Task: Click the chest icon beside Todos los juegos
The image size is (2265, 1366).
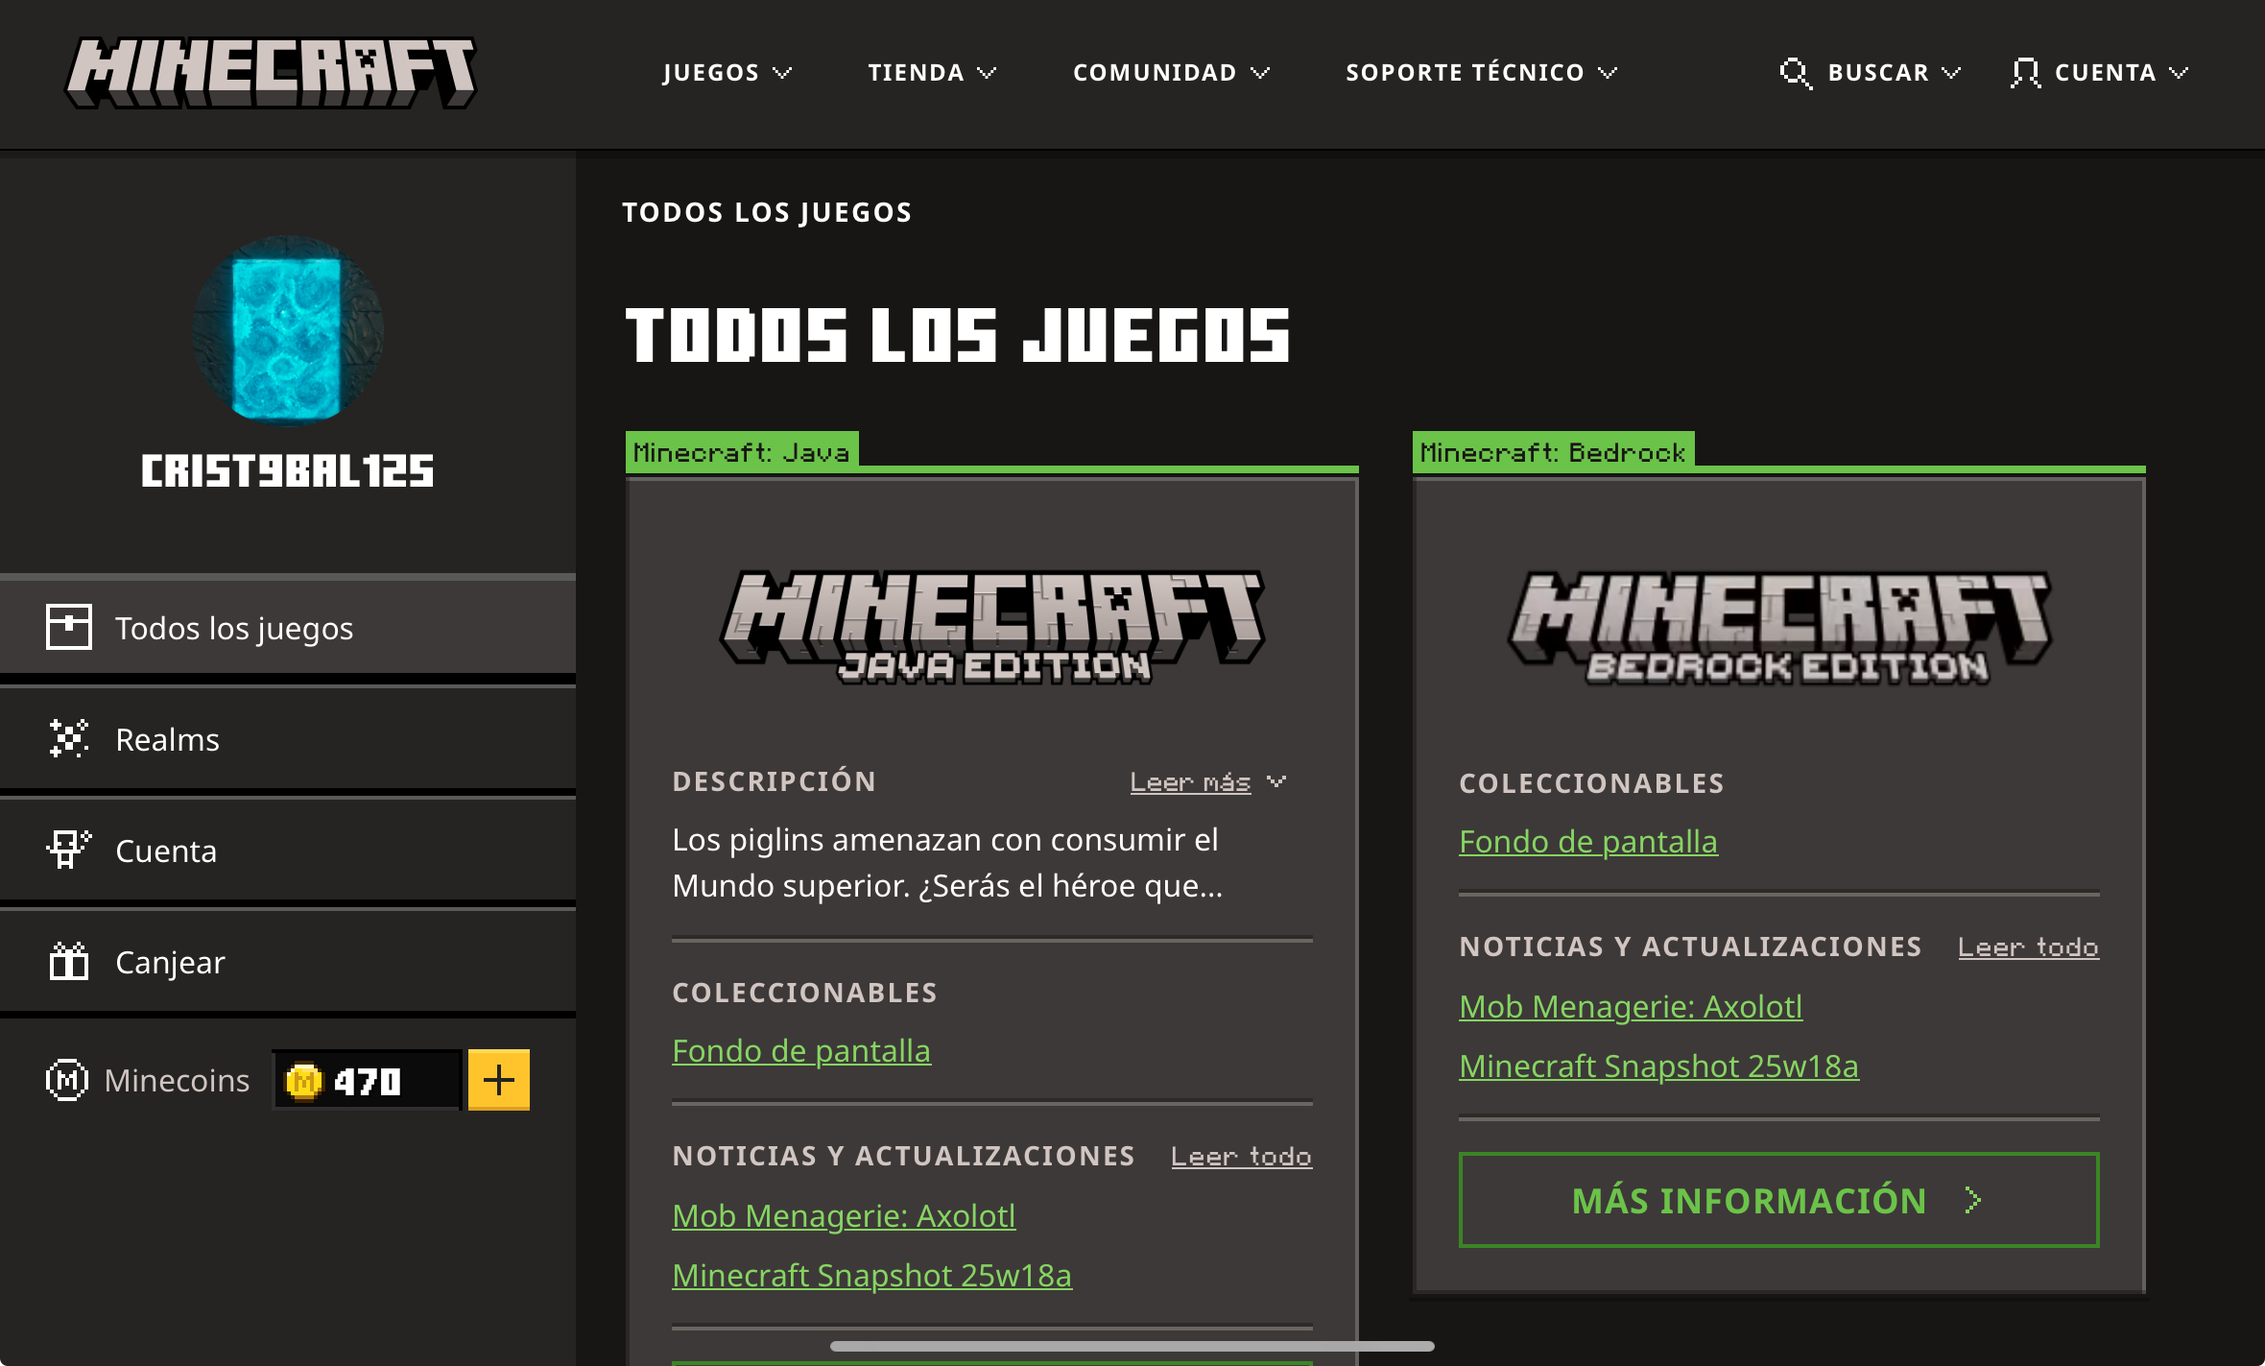Action: pyautogui.click(x=69, y=627)
